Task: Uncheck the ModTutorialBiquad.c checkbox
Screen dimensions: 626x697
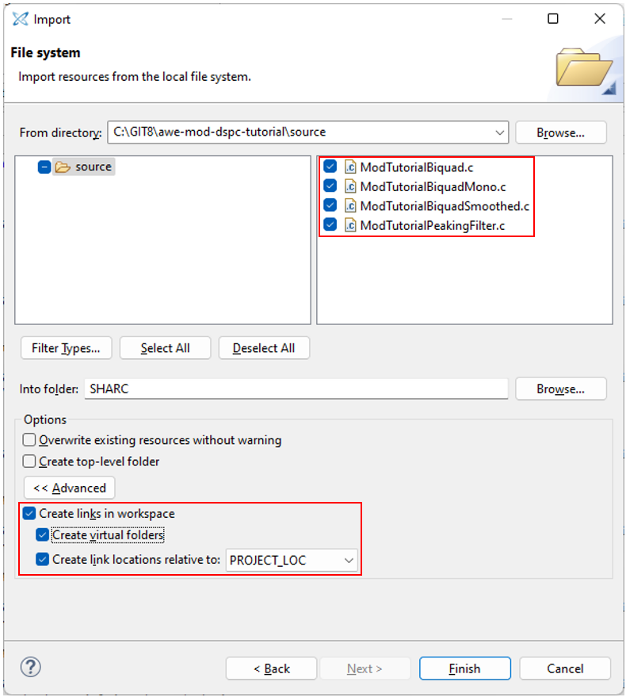Action: [330, 167]
